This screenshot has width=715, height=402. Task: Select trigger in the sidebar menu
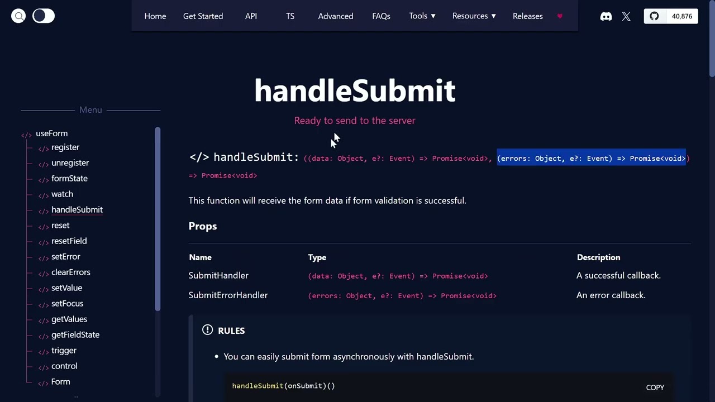point(64,351)
